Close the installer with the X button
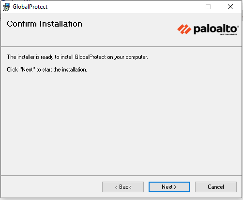Viewport: 243px width, 200px height. click(x=230, y=7)
